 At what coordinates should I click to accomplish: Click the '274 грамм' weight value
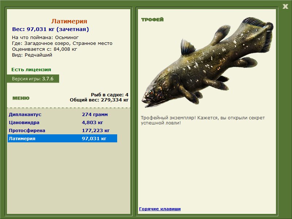point(95,115)
